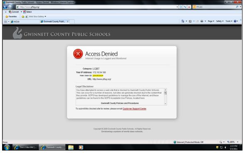Click the IP address 172.16.54.195
245x153 pixels.
point(99,72)
